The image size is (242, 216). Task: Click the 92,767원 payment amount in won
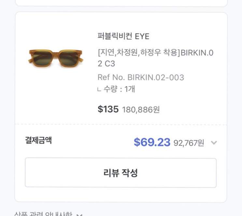pos(189,143)
